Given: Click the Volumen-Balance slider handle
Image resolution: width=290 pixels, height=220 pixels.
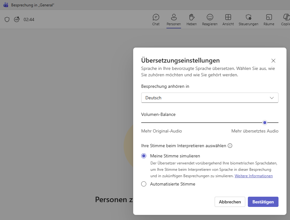Looking at the screenshot, I should 265,123.
